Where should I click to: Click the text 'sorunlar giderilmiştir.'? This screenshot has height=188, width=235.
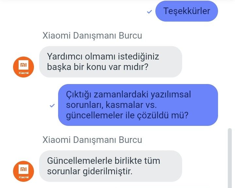tap(90, 171)
